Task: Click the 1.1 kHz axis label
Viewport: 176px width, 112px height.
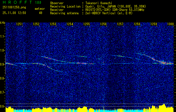Action: 3,36
